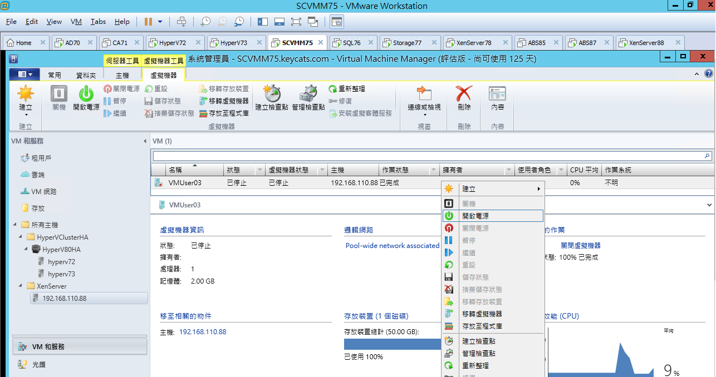Switch to the 主機 (Host) ribbon tab
This screenshot has height=377, width=716.
[x=122, y=75]
